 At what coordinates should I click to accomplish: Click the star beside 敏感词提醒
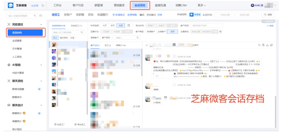39,89
